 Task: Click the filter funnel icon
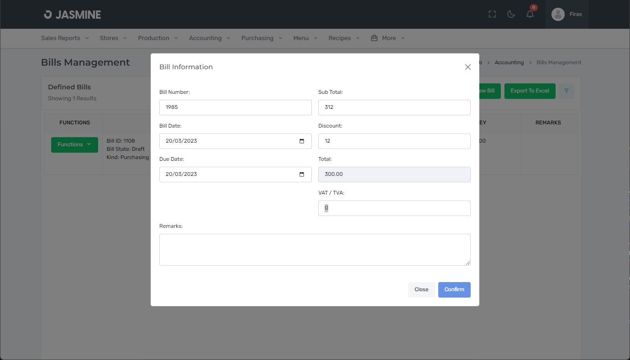[x=567, y=91]
